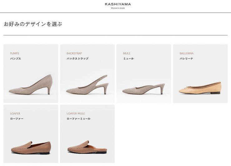Open the バレリーナ design option text
This screenshot has width=231, height=166.
click(x=186, y=58)
